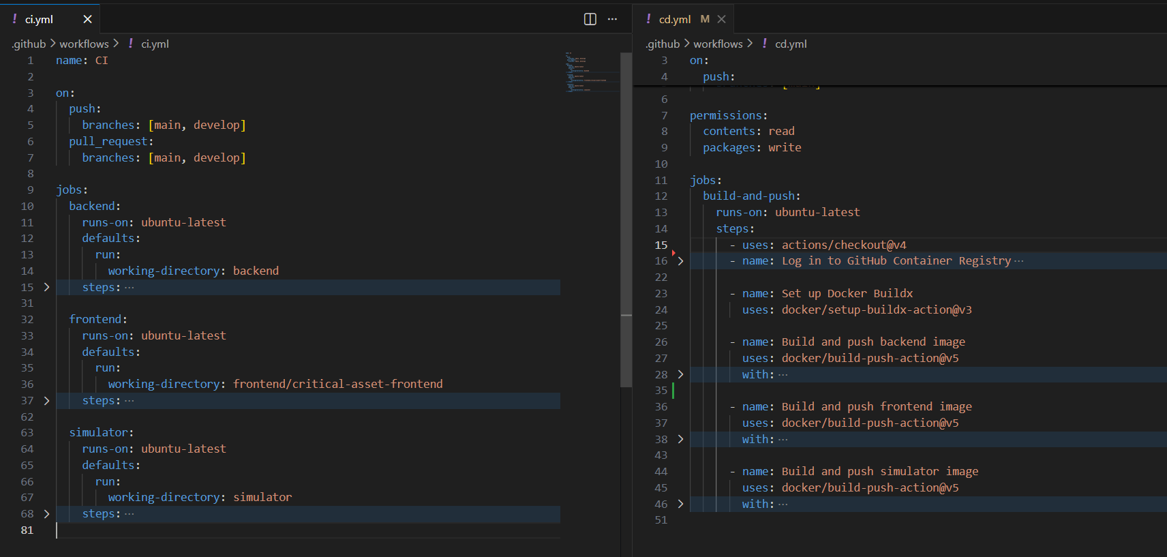Click the folded ellipsis after steps on line 37
The width and height of the screenshot is (1167, 557).
tap(130, 400)
